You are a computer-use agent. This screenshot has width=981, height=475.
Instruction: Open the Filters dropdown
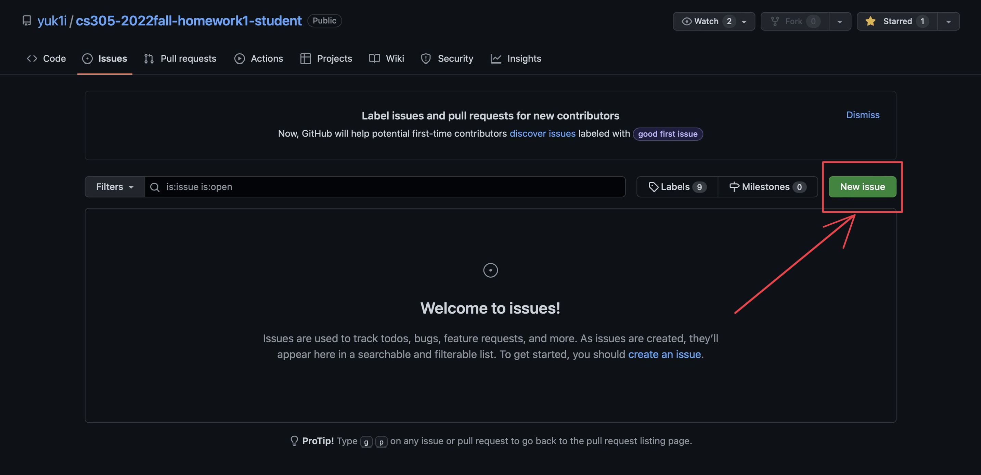[x=114, y=186]
